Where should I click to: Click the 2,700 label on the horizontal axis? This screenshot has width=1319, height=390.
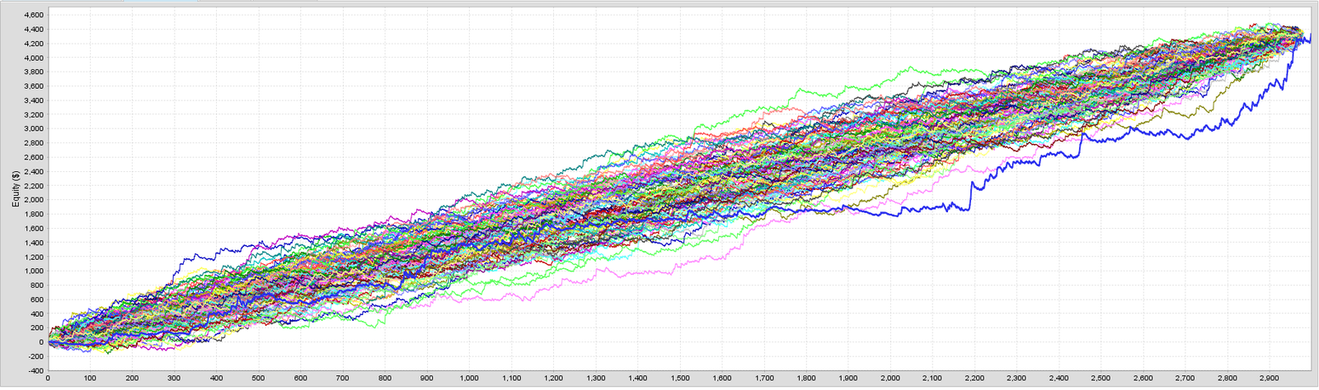tap(1185, 378)
